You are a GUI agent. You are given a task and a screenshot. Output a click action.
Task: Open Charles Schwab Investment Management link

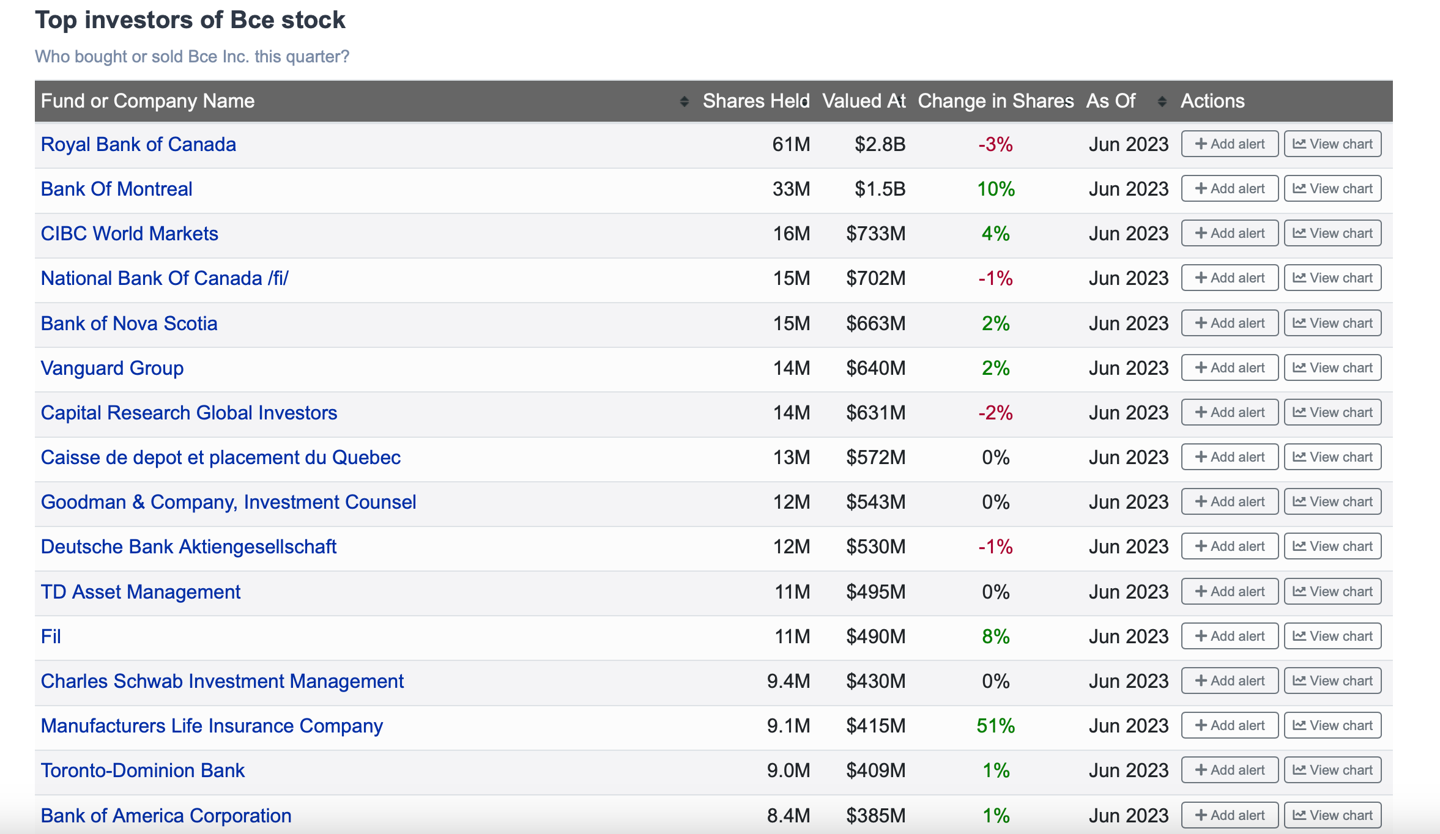point(222,681)
